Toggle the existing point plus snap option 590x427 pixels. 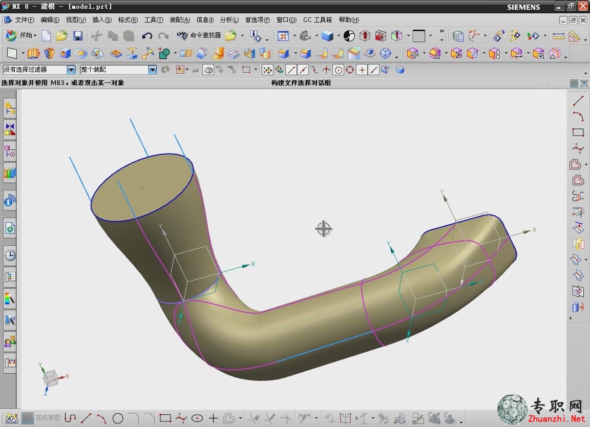pos(362,70)
